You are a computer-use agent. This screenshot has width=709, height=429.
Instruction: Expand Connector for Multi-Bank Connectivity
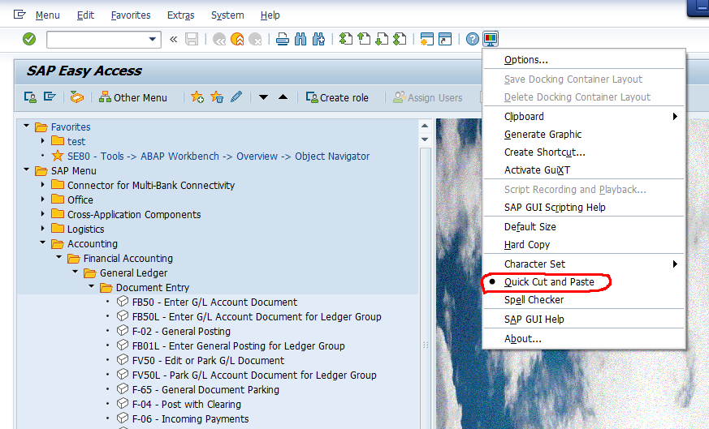click(x=43, y=185)
